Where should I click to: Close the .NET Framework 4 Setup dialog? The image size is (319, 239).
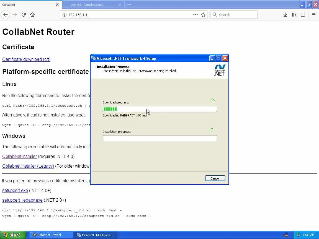click(225, 58)
